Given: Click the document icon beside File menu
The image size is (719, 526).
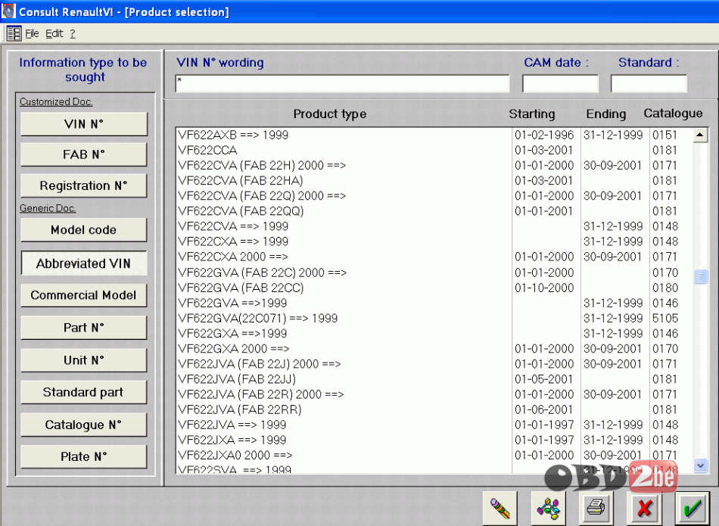Looking at the screenshot, I should pos(14,33).
